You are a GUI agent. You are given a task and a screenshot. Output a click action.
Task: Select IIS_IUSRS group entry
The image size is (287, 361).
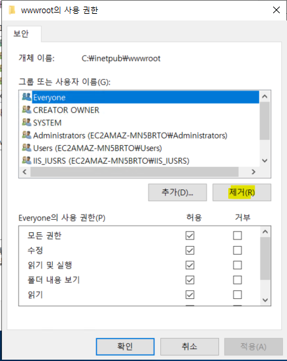tap(111, 160)
